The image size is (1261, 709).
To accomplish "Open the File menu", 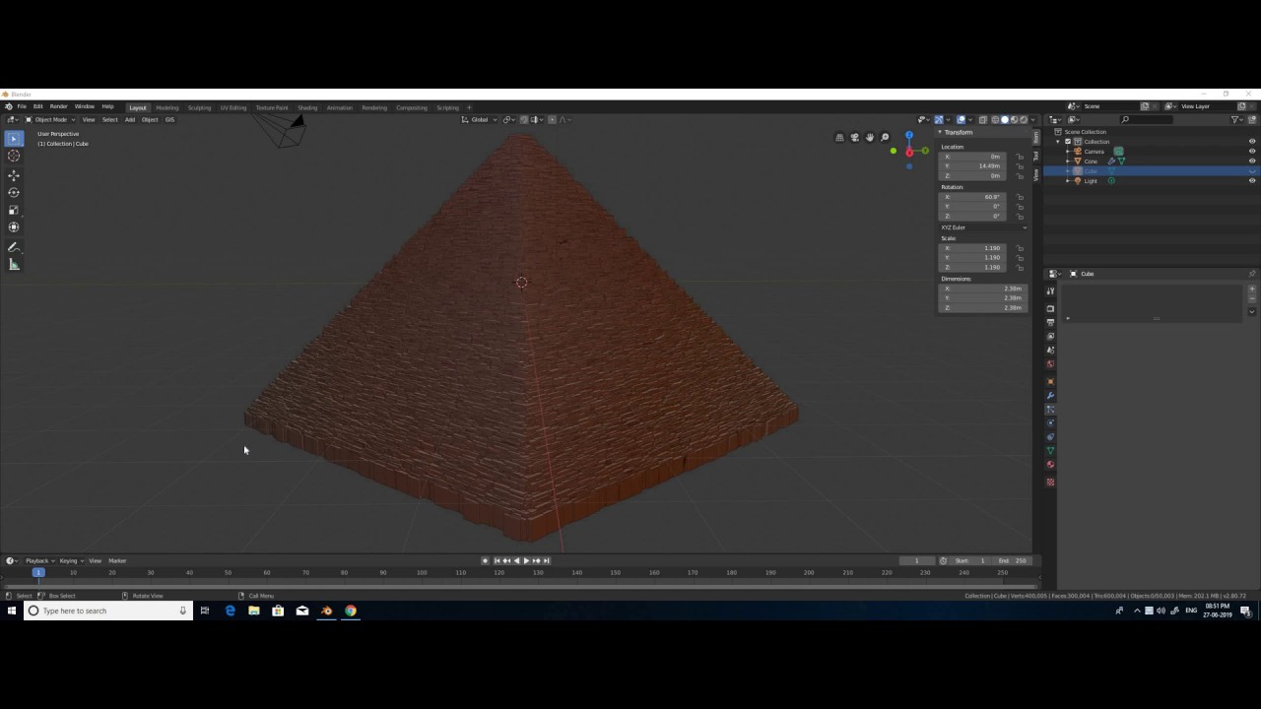I will click(22, 106).
